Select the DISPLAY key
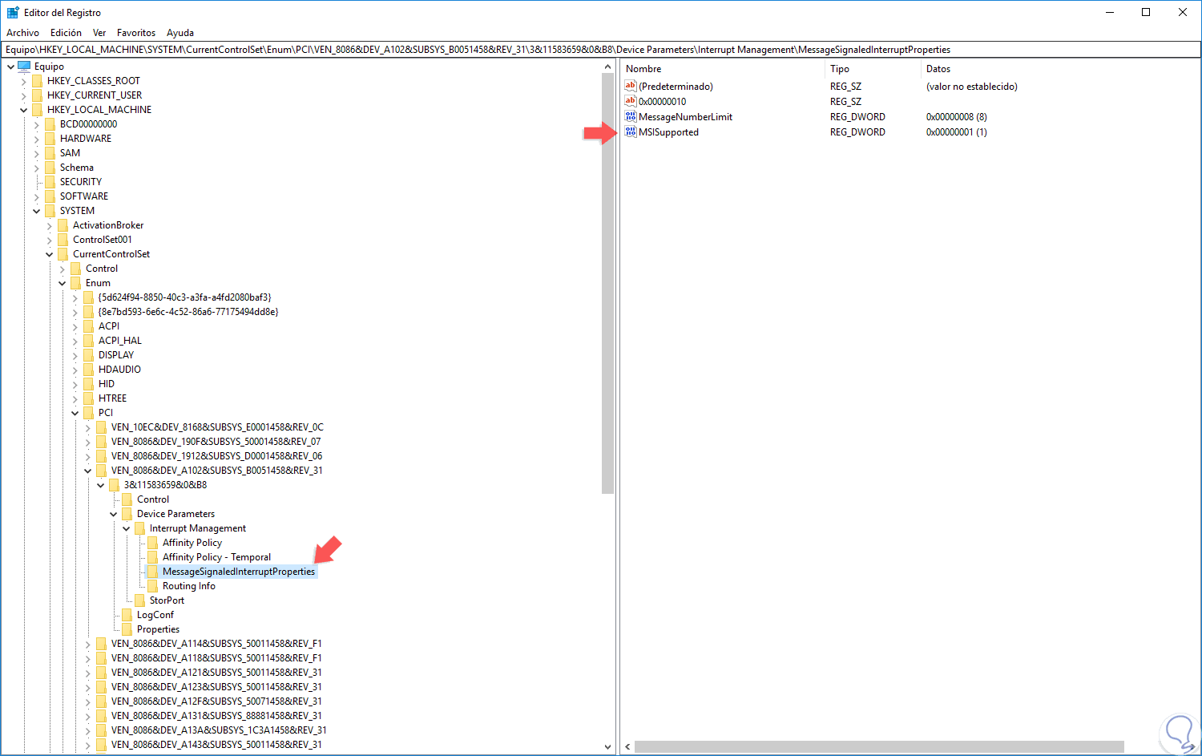This screenshot has width=1202, height=756. (x=116, y=355)
